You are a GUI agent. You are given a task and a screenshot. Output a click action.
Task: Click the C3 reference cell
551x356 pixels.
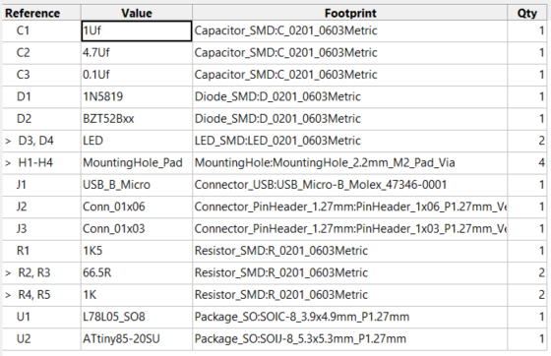pos(41,75)
